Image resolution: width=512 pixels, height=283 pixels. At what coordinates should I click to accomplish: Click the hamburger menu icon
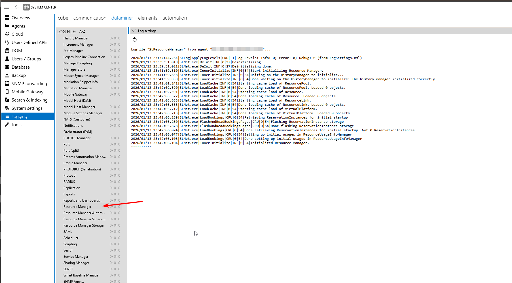tap(7, 7)
